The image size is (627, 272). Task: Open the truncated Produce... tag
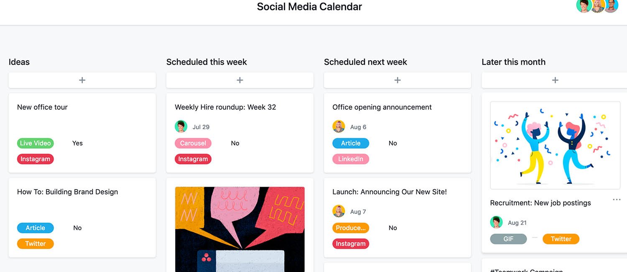[x=351, y=228]
